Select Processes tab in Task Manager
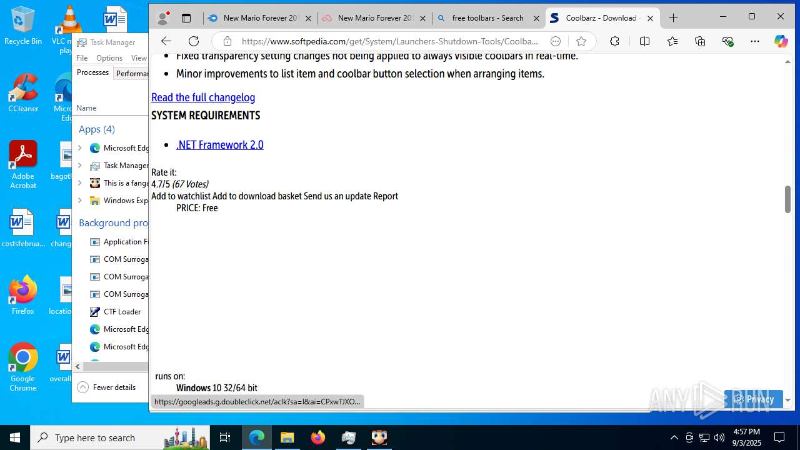The image size is (800, 450). 92,72
